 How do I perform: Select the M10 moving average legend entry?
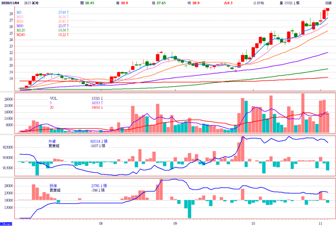point(20,17)
